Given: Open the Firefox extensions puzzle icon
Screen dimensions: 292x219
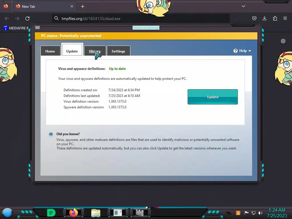Looking at the screenshot, I should click(275, 18).
